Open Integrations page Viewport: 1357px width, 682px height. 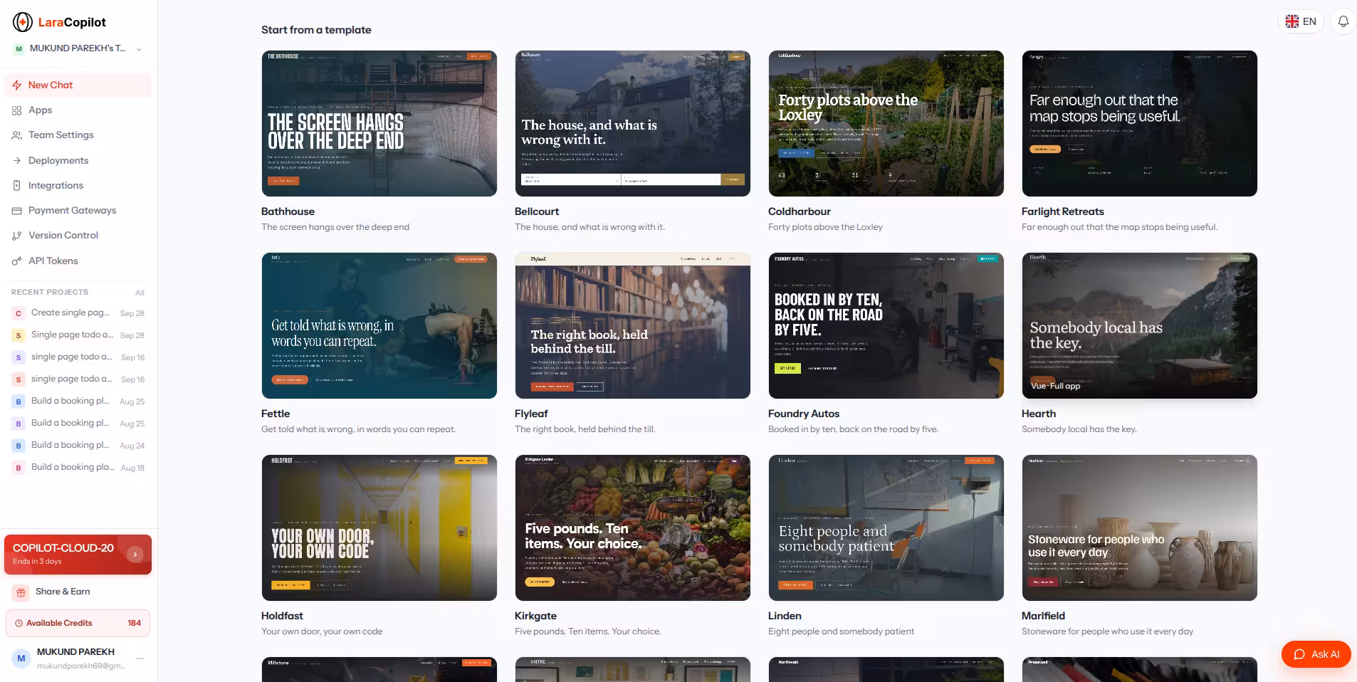click(x=78, y=186)
